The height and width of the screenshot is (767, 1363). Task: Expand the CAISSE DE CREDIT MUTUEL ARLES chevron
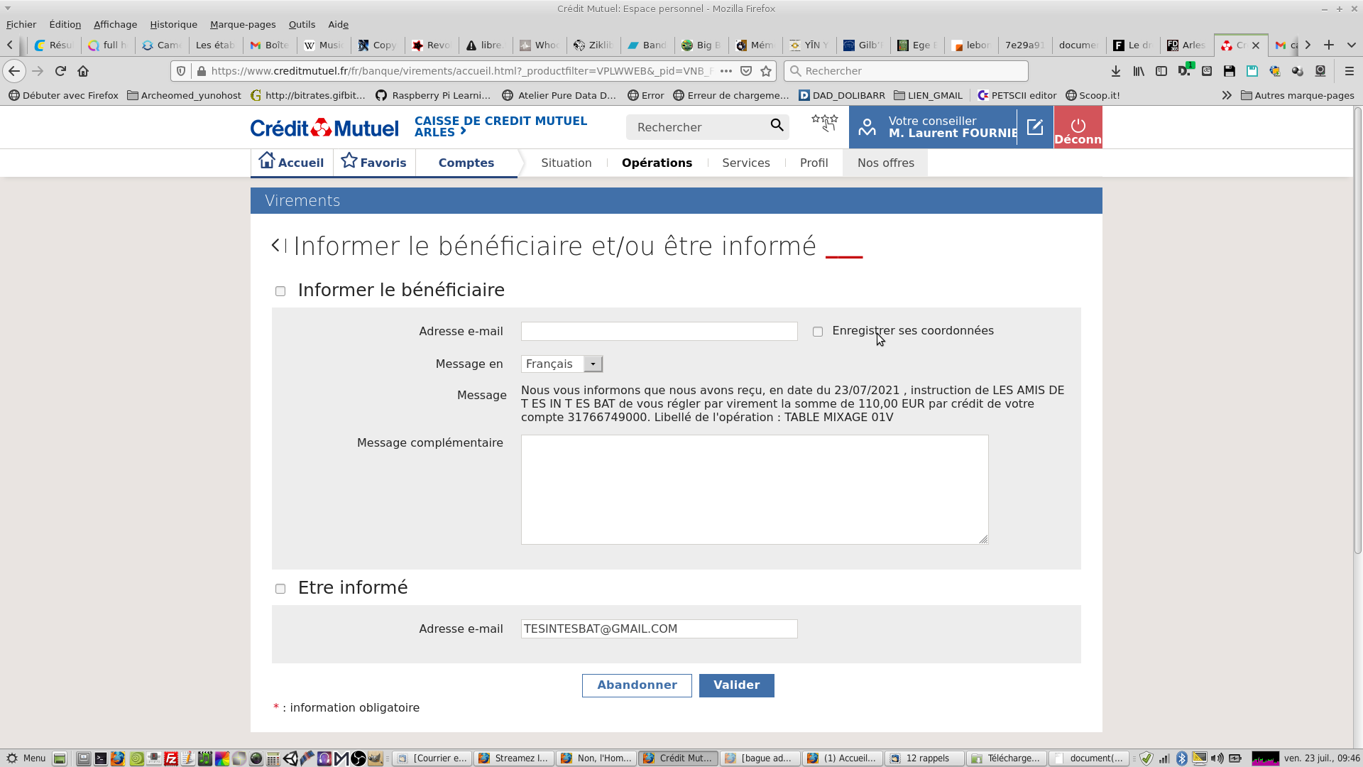pyautogui.click(x=463, y=131)
